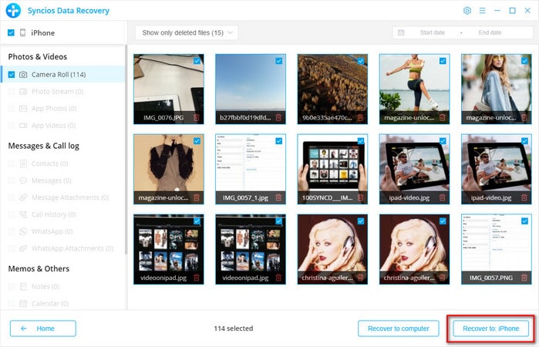The width and height of the screenshot is (539, 347).
Task: Expand the Show only deleted files dropdown
Action: [x=186, y=32]
